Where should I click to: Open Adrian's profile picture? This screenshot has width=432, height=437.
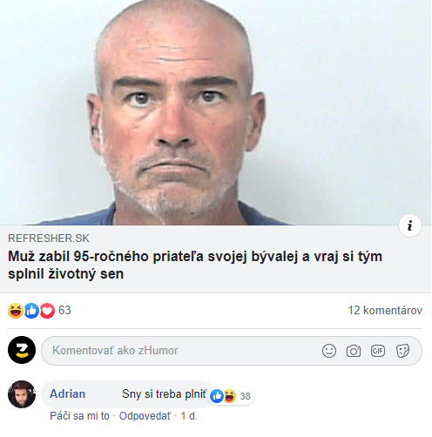click(22, 394)
